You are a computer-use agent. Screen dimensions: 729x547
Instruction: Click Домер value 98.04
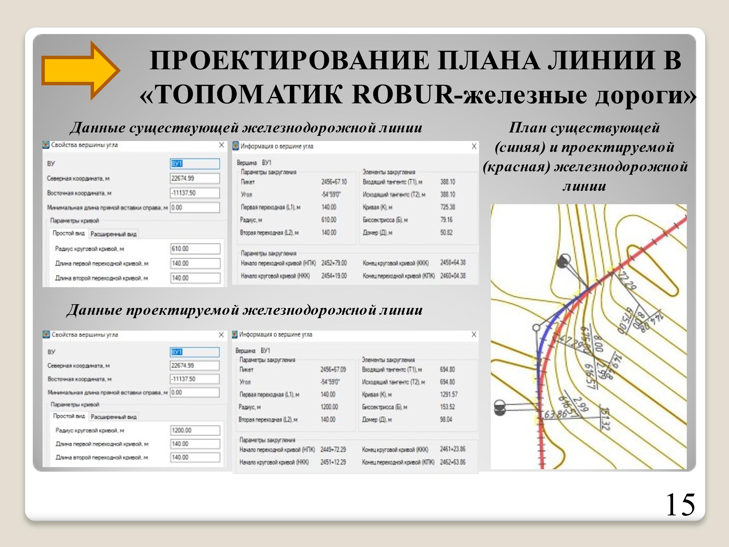(x=446, y=419)
